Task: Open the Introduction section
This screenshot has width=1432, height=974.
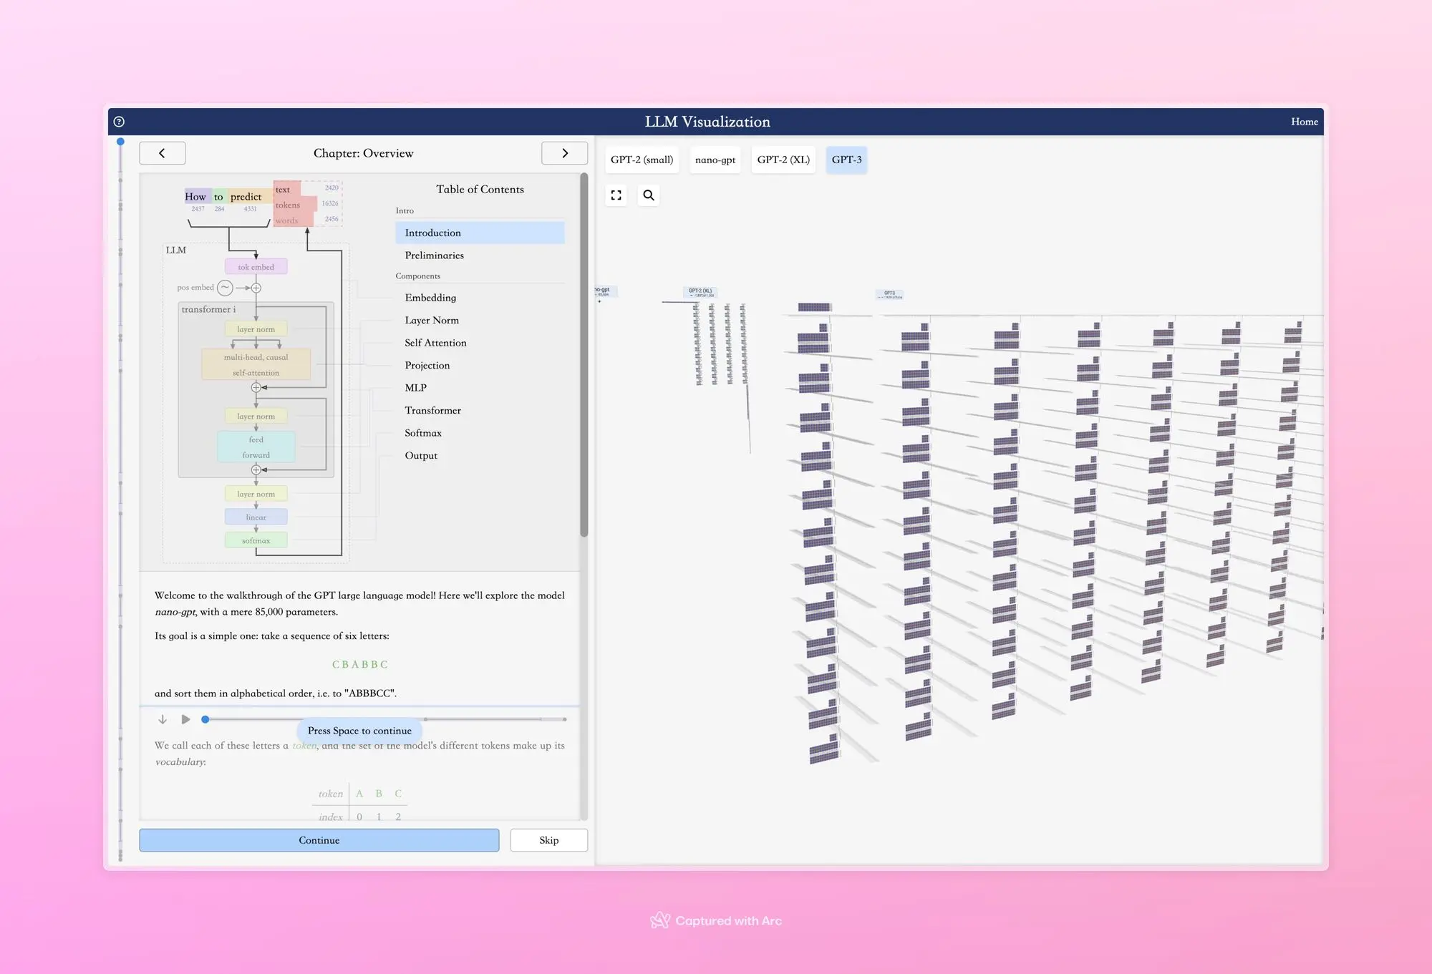Action: coord(480,233)
